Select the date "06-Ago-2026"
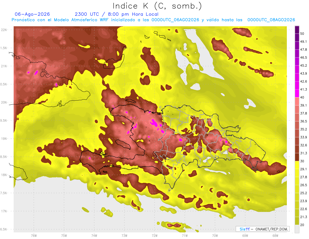The height and width of the screenshot is (239, 309). [x=32, y=14]
